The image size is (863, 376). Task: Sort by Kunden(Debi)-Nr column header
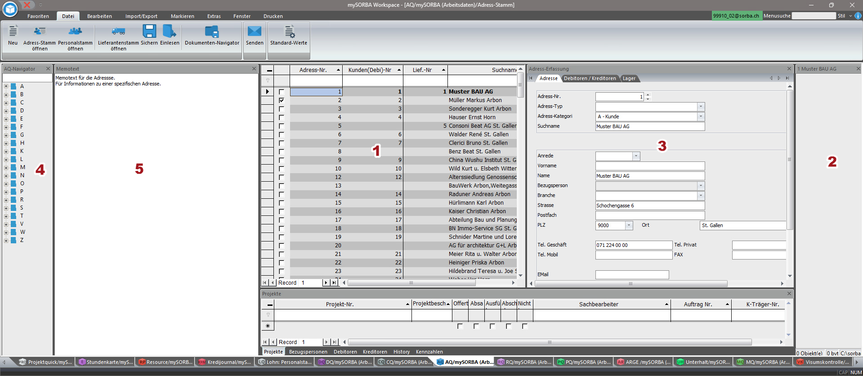click(x=373, y=70)
